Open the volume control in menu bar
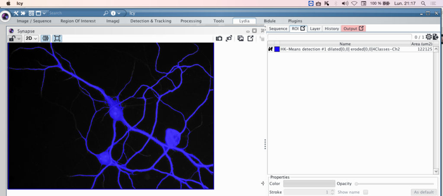Screen dimensions: 443x196 [345, 3]
